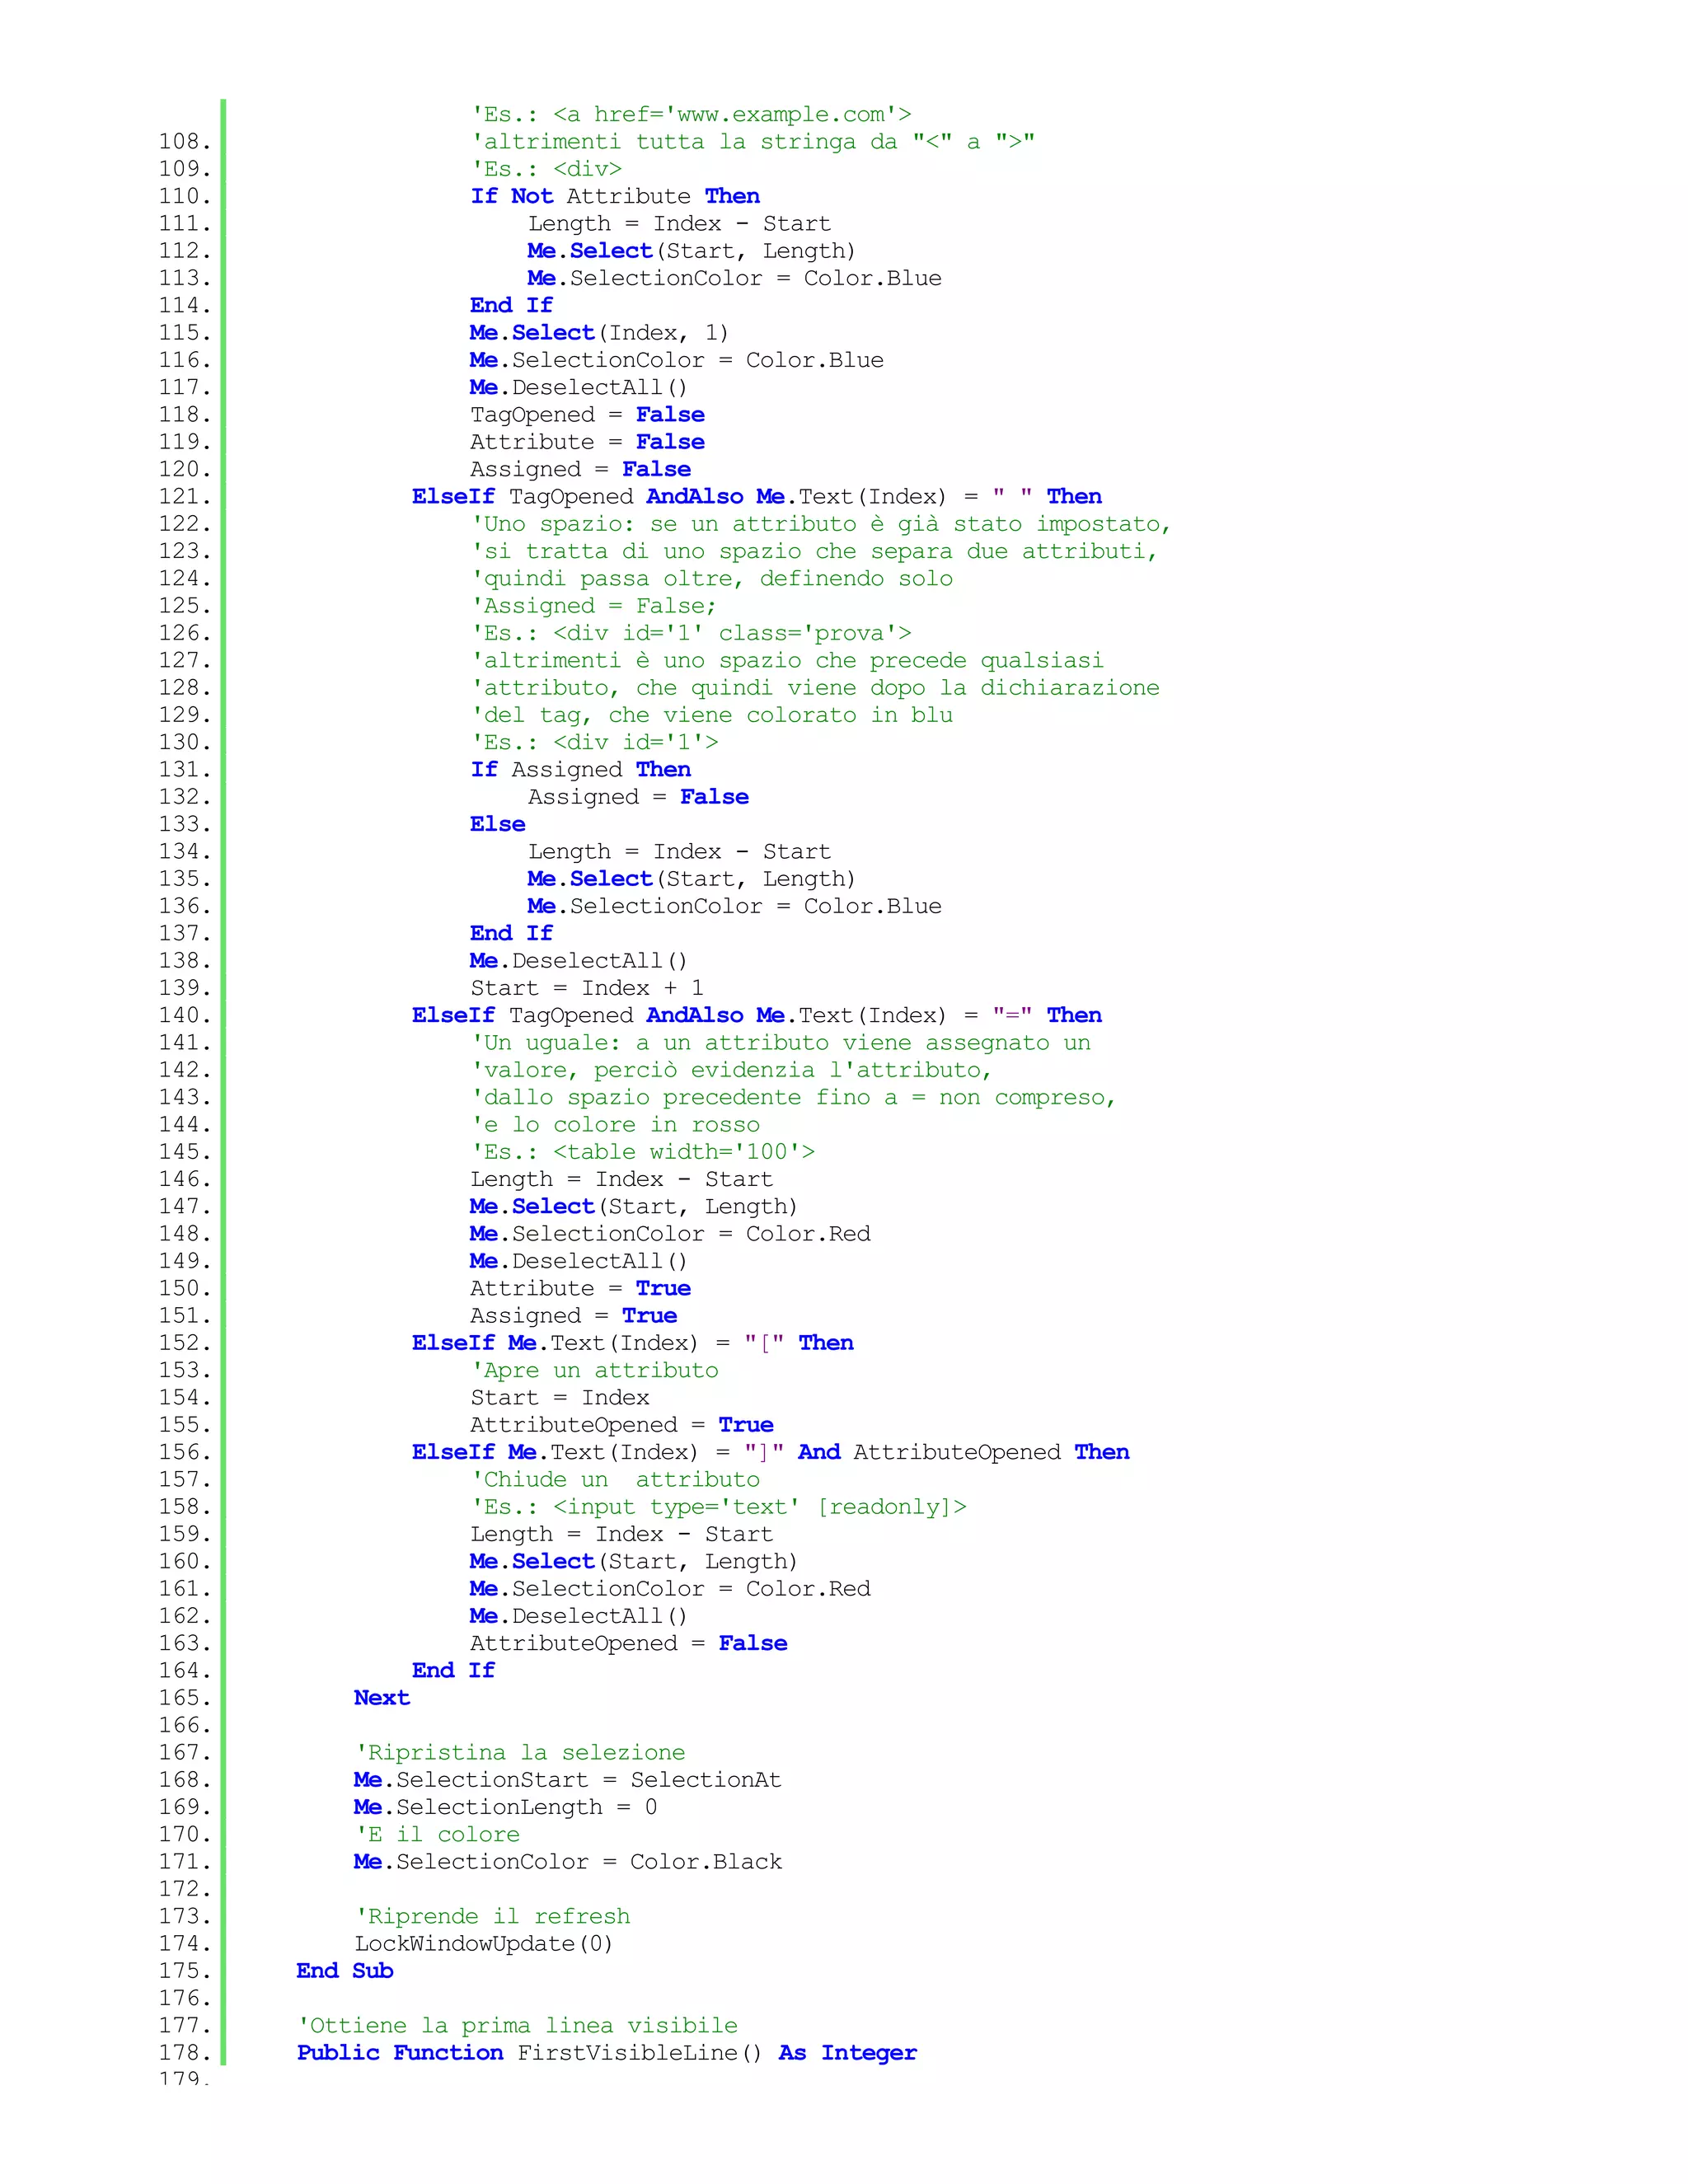Screen dimensions: 1688x2184
Task: Click 'Me.SelectionColor = Color.Black' line
Action: click(567, 1862)
